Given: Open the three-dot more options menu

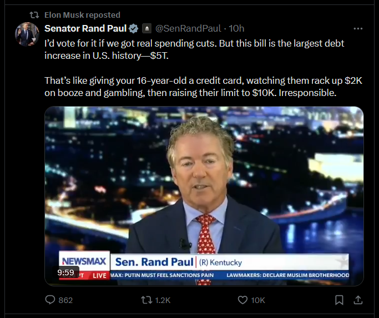Looking at the screenshot, I should tap(358, 28).
